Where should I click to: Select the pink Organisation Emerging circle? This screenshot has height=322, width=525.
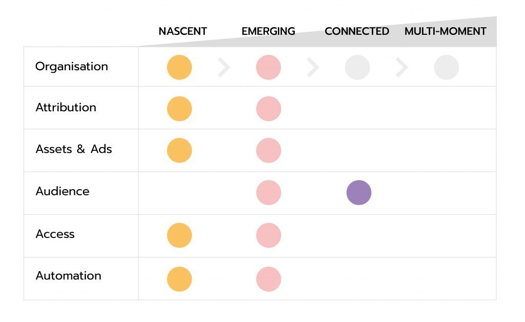[269, 67]
